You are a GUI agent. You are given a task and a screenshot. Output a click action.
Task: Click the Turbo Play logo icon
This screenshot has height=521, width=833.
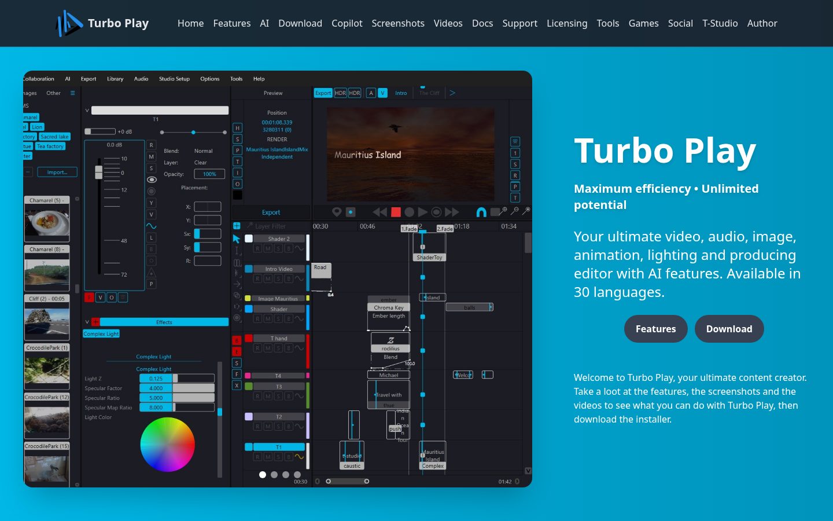(69, 23)
